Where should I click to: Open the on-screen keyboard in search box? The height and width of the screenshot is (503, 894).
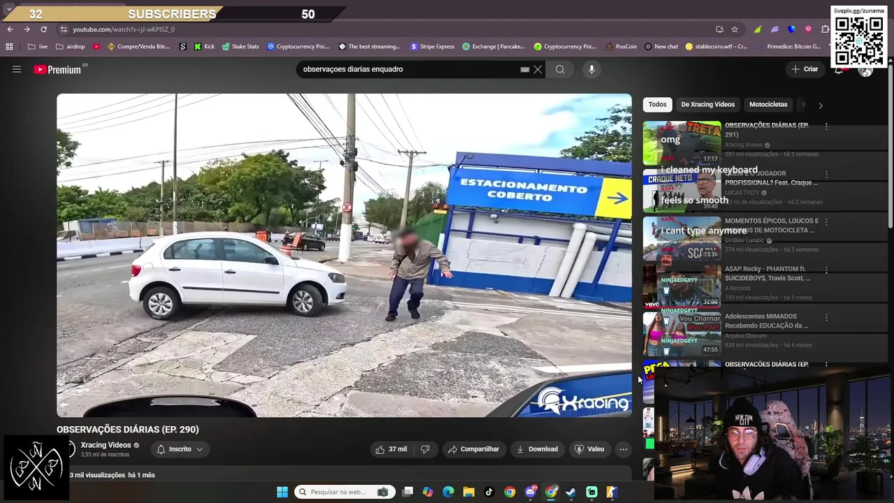(525, 69)
